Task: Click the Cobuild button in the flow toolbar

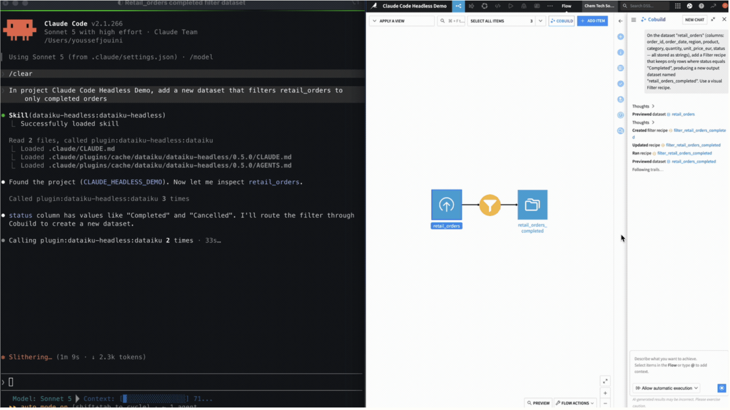Action: pos(561,21)
